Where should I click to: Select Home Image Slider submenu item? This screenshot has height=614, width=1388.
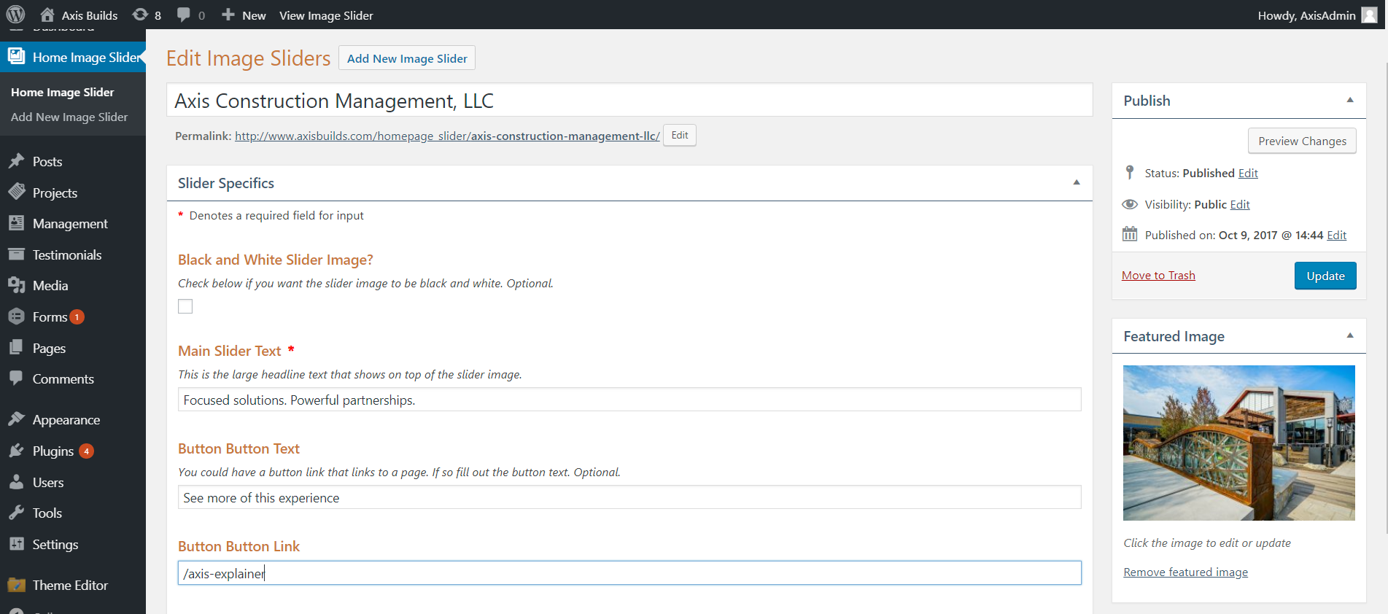[63, 92]
